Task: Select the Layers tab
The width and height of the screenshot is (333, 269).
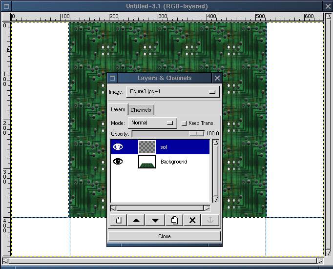Action: (x=118, y=110)
